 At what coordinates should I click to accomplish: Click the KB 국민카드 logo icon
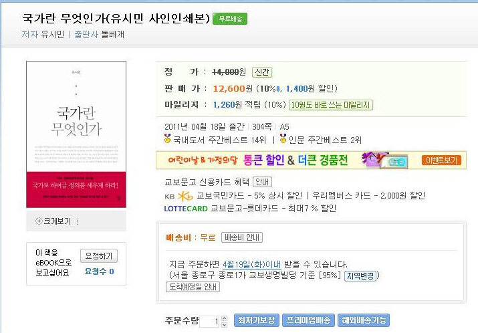178,197
